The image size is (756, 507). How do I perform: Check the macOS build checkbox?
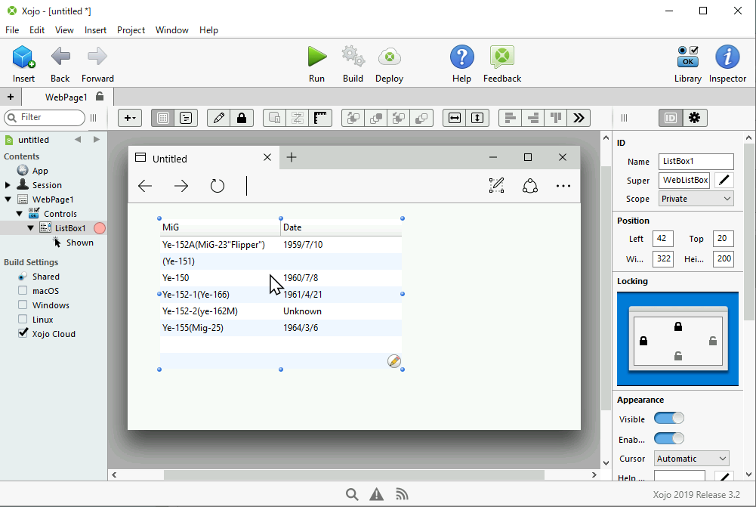pyautogui.click(x=23, y=290)
